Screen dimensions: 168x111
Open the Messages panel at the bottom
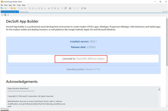[x=5, y=109]
